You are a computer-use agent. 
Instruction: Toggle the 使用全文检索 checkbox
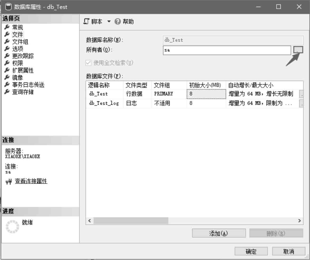click(x=88, y=63)
